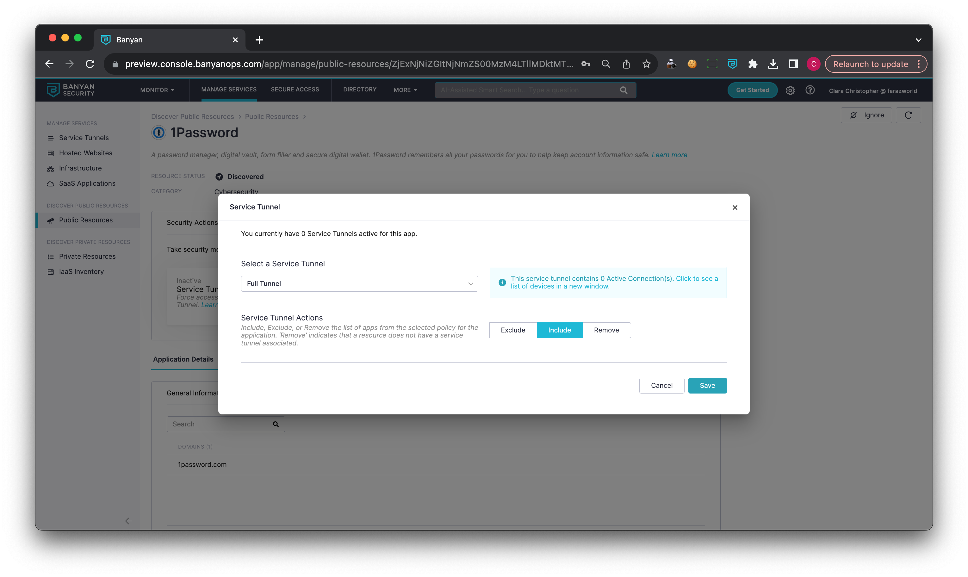Open the help question mark icon
The image size is (968, 577).
[810, 90]
